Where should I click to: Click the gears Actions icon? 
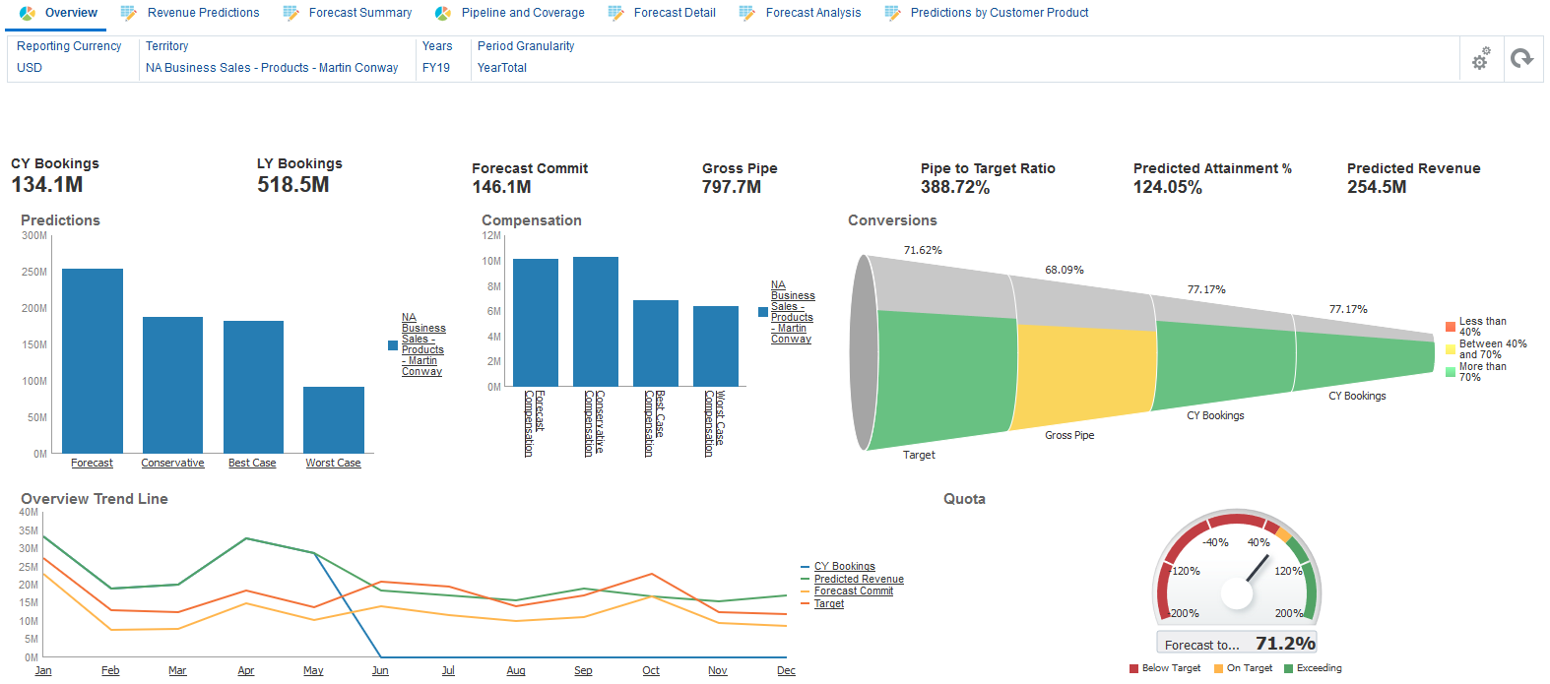[x=1480, y=59]
